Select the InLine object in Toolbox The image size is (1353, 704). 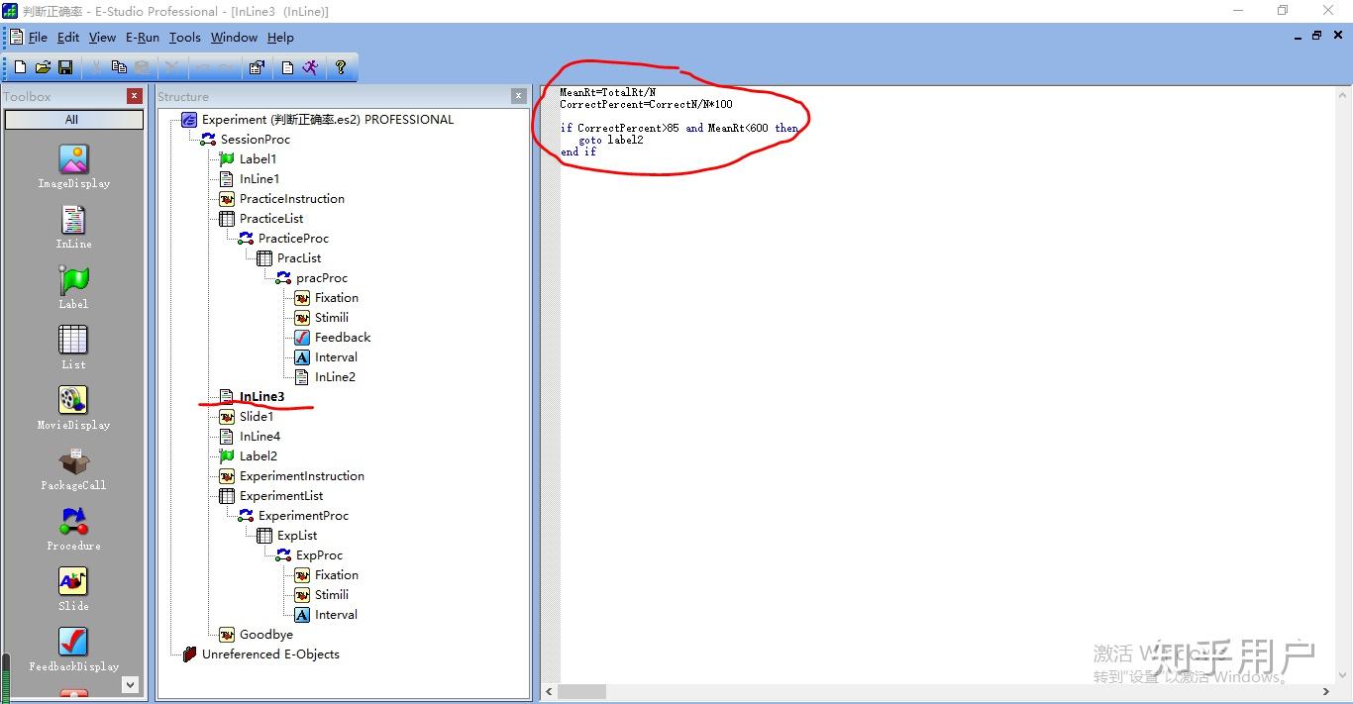pos(73,227)
